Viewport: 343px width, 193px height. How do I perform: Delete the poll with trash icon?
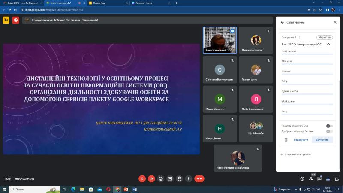point(286,140)
